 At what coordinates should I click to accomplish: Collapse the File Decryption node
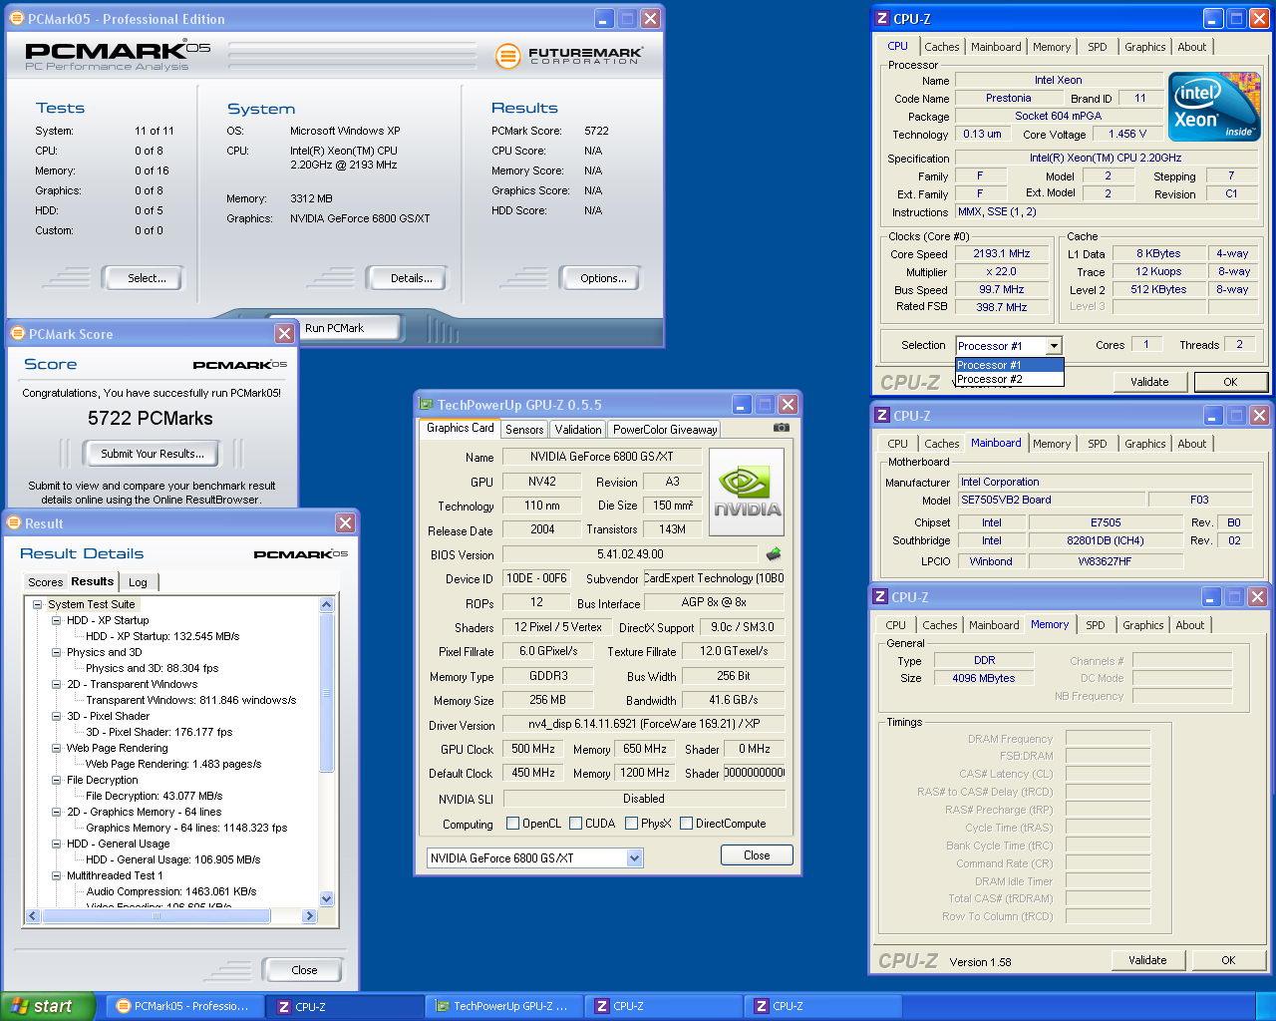[57, 780]
